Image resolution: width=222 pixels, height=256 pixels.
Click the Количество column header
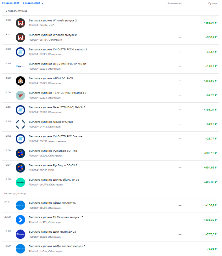pos(175,3)
